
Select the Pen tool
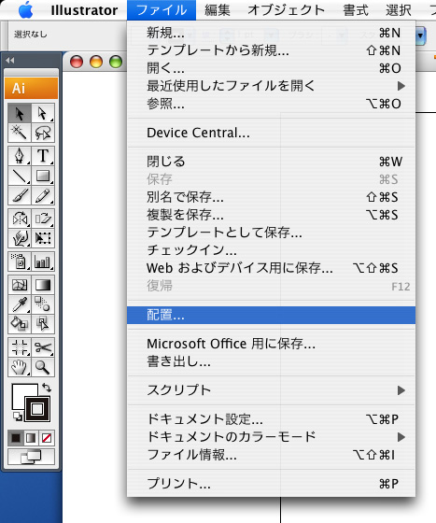click(20, 156)
